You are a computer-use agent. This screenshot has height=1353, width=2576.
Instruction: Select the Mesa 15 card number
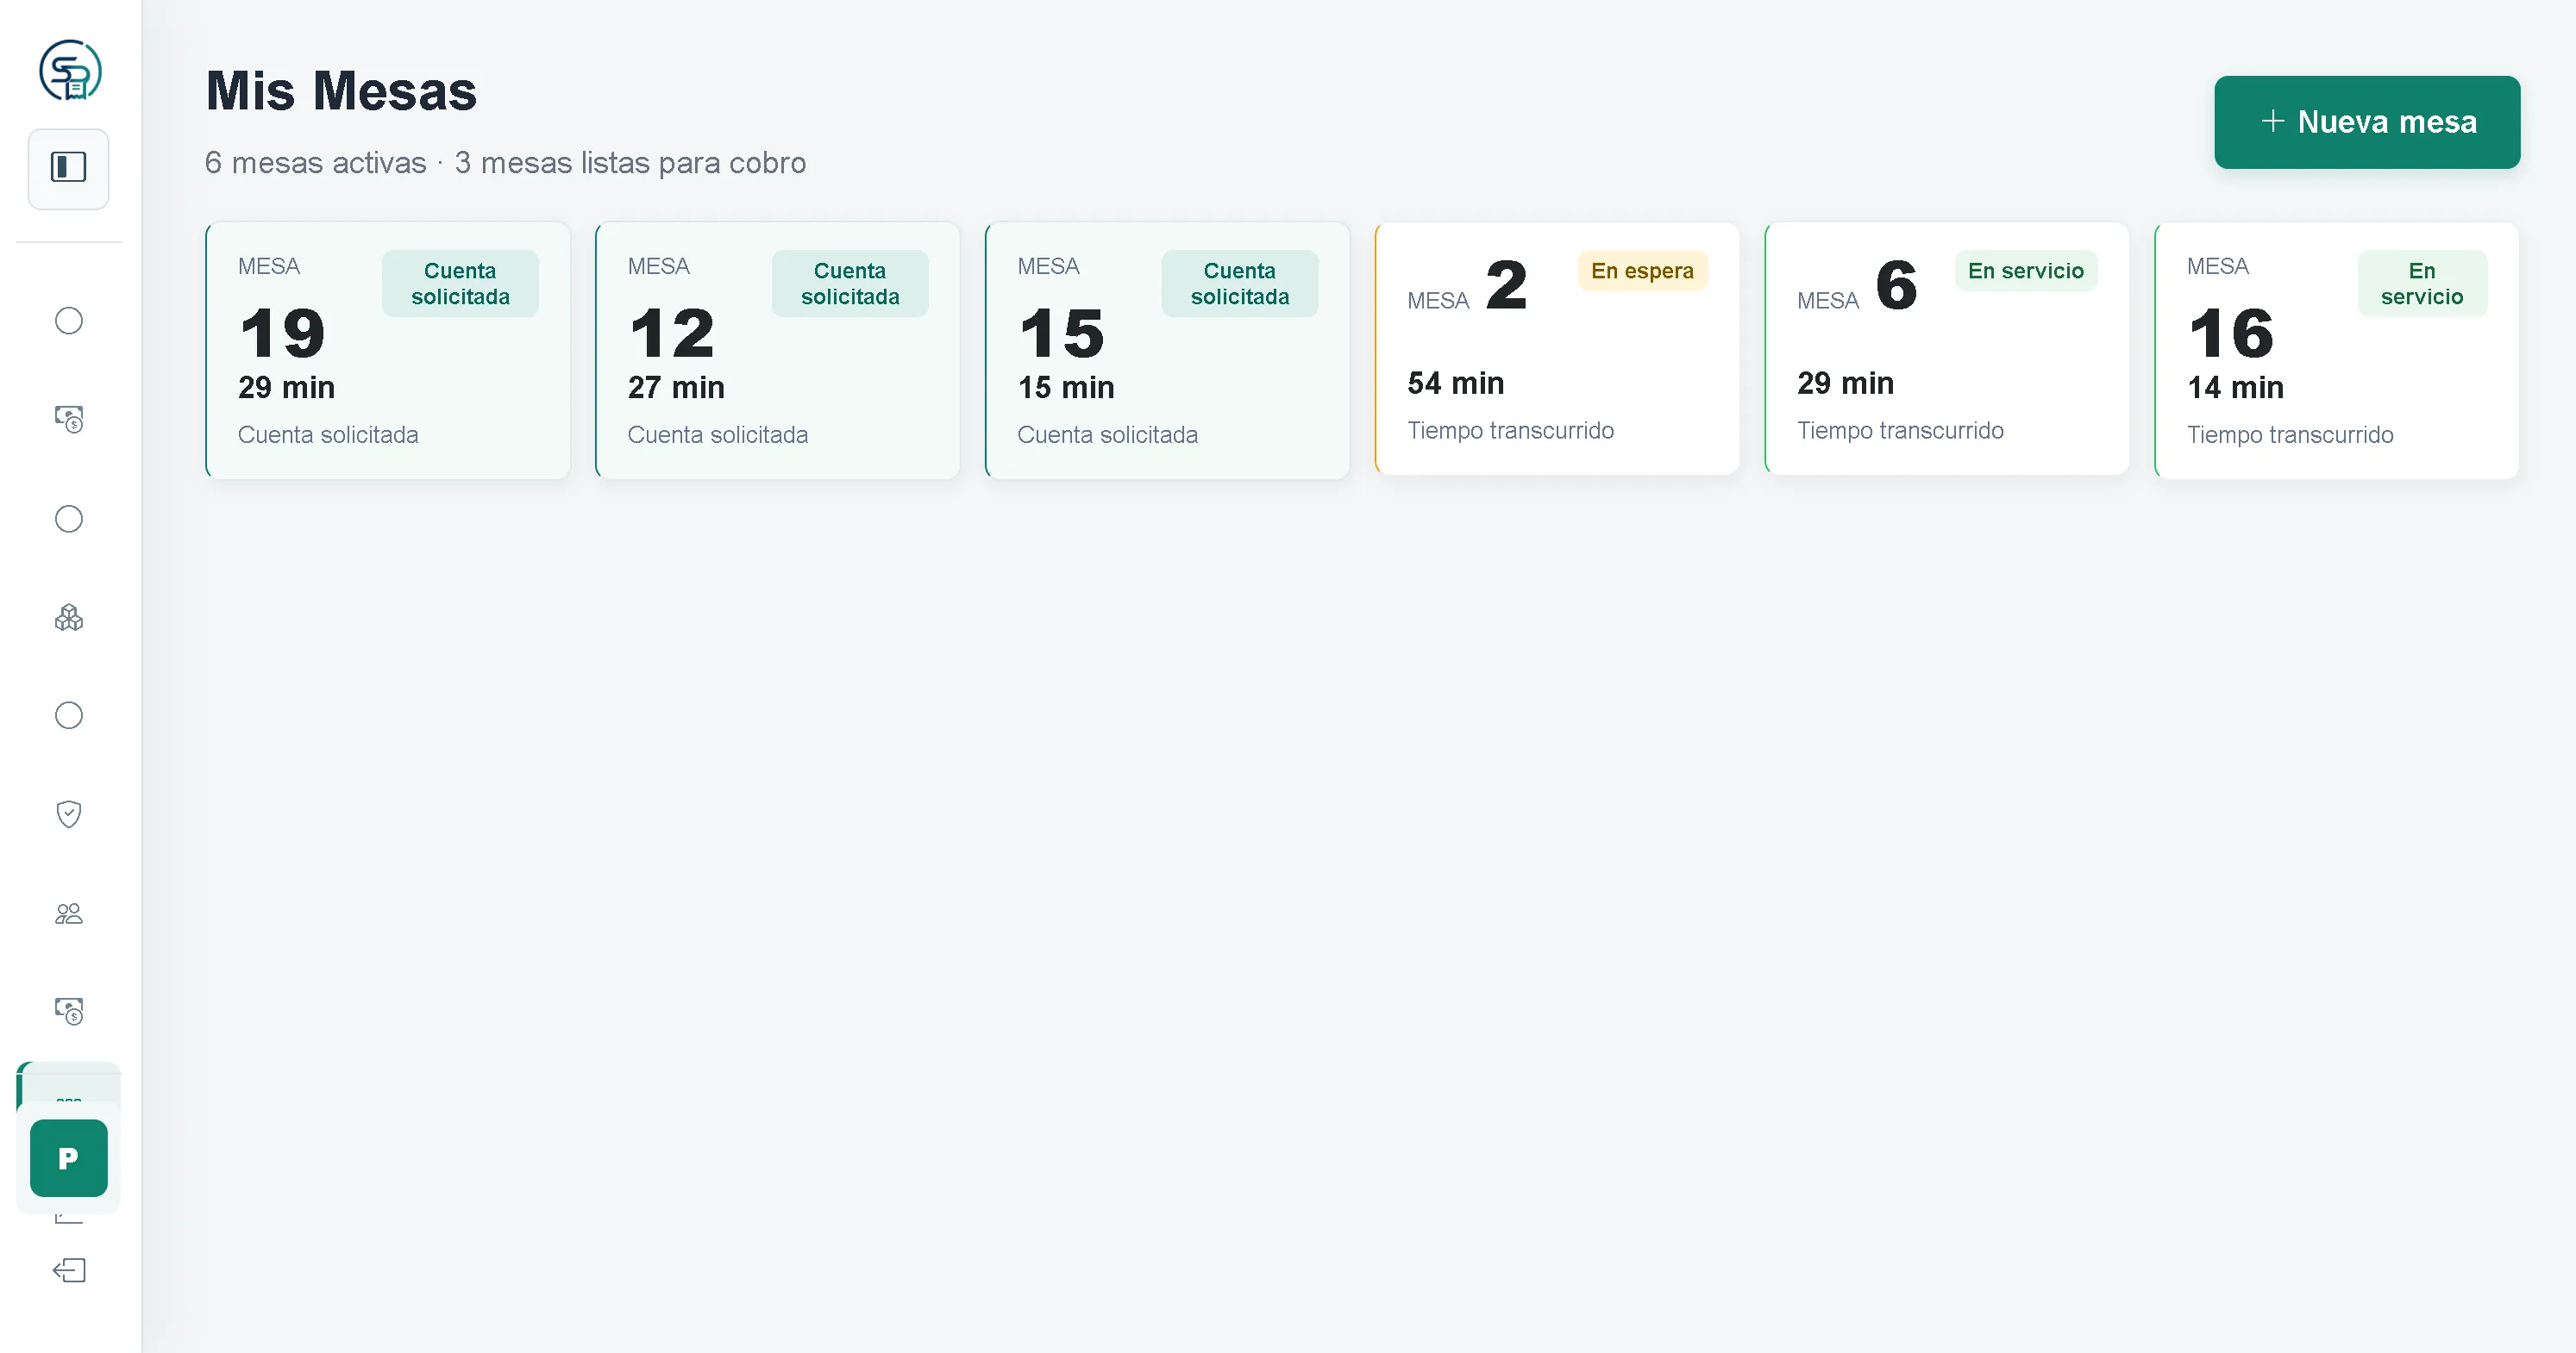tap(1062, 333)
